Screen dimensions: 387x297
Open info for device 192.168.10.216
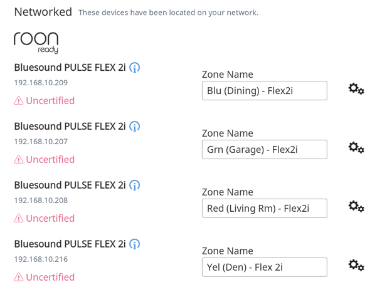pos(135,244)
